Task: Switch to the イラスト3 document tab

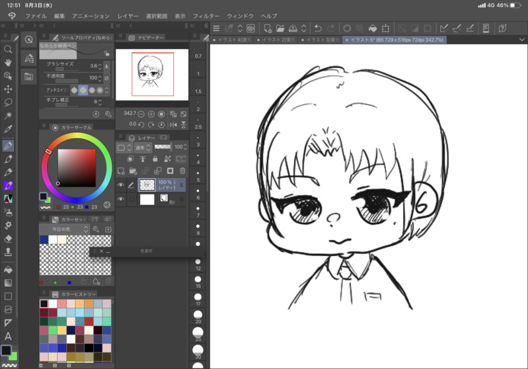Action: 321,40
